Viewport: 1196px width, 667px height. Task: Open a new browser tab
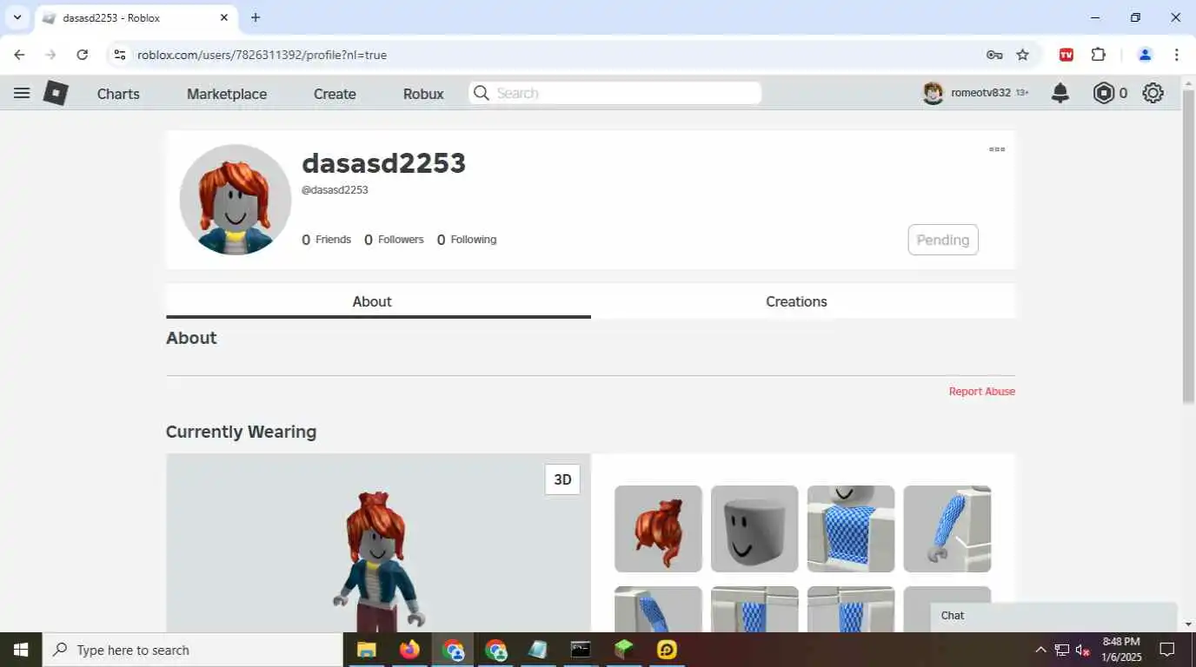tap(256, 17)
